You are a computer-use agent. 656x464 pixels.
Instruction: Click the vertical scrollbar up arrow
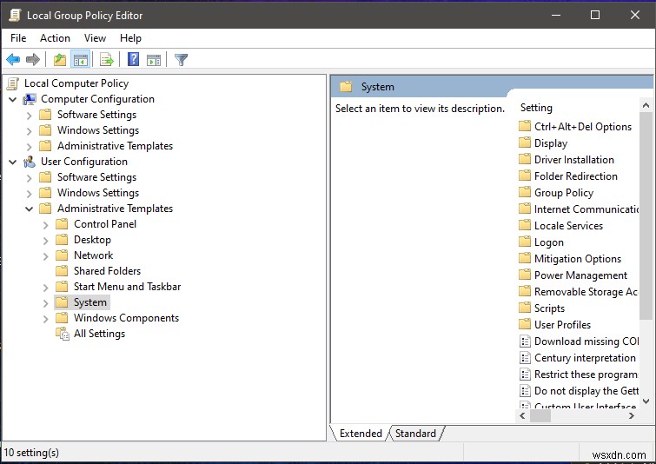tap(646, 105)
